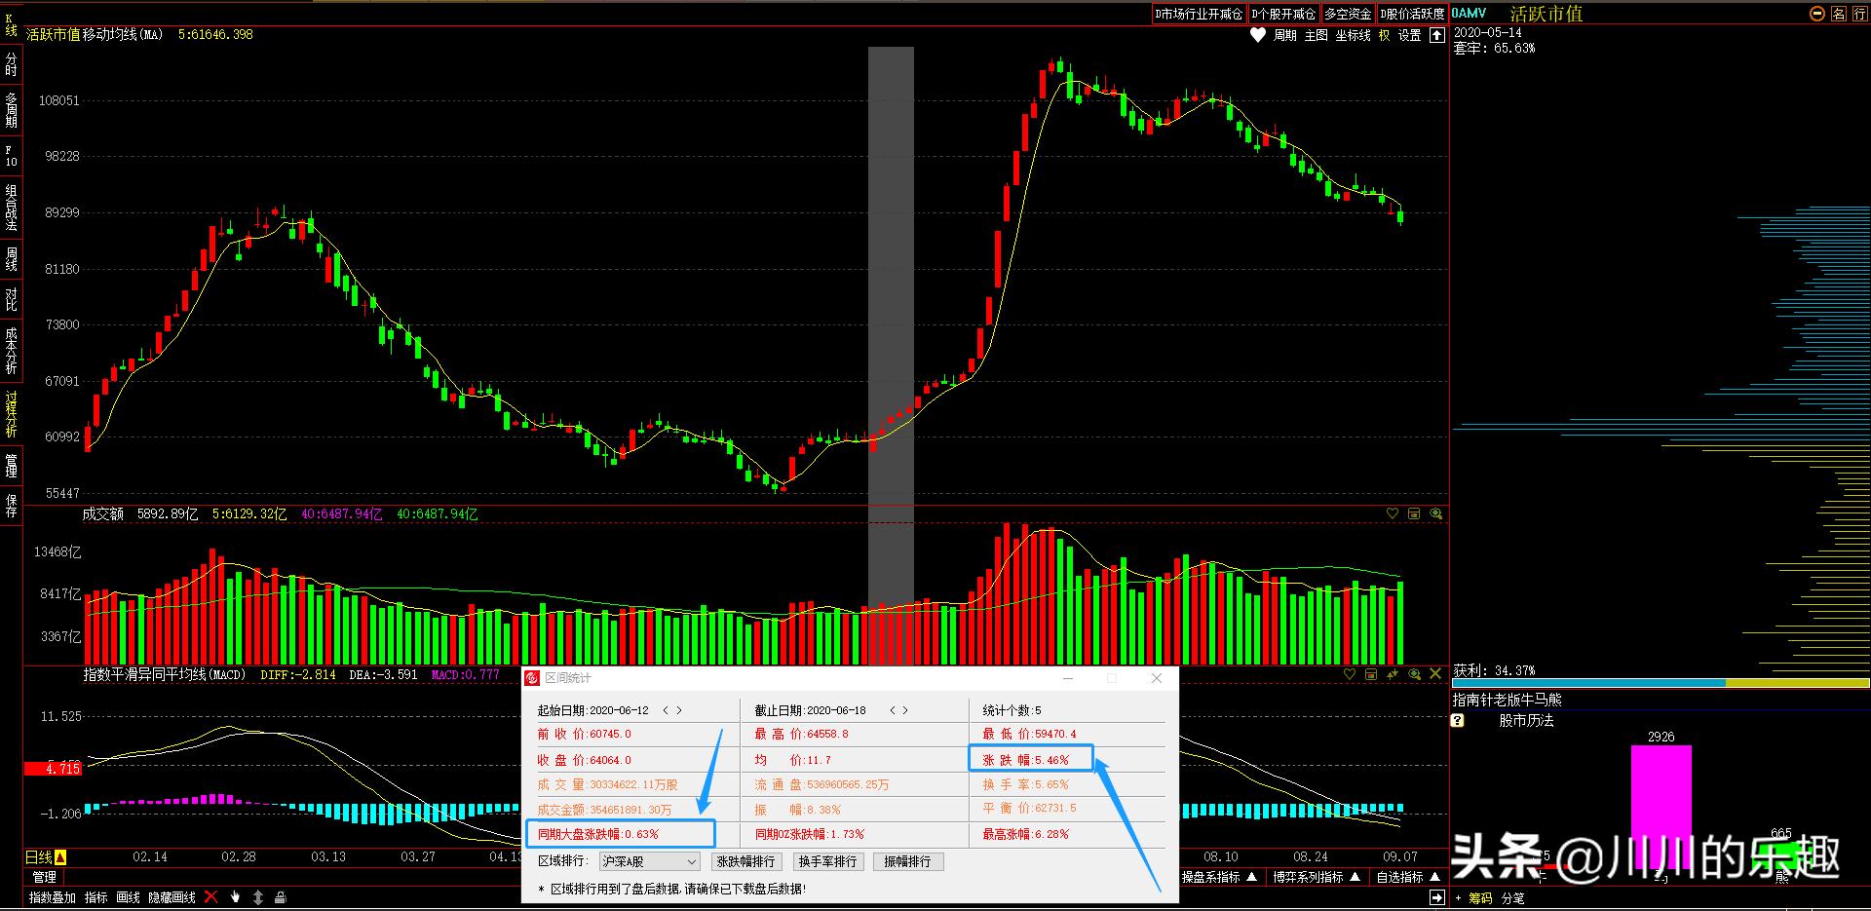Select the 周线 sidebar tab
Screen dimensions: 1871x911
click(x=11, y=259)
